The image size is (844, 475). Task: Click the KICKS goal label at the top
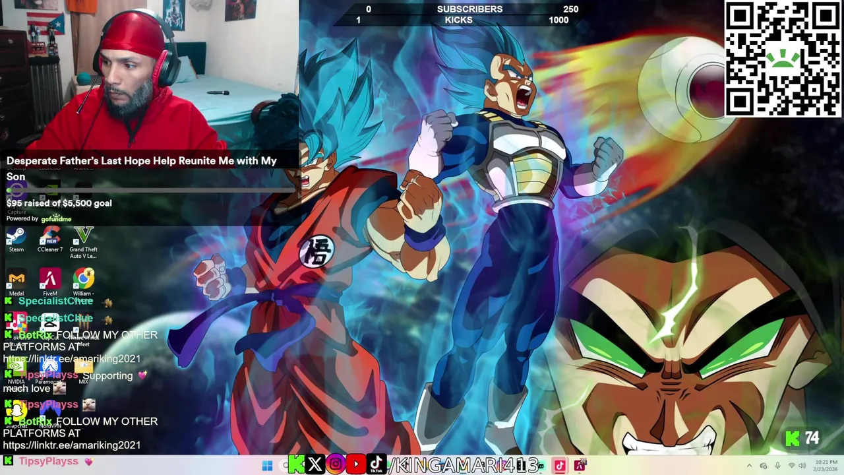(458, 20)
